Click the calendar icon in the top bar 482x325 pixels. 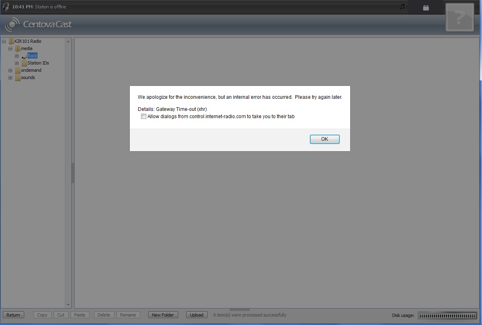pos(426,7)
